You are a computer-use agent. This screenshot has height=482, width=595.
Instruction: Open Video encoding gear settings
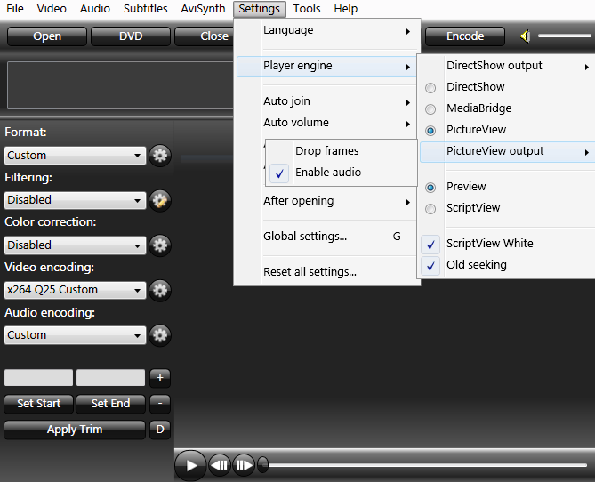[160, 290]
